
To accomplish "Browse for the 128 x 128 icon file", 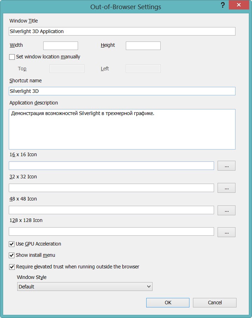I will (x=226, y=232).
